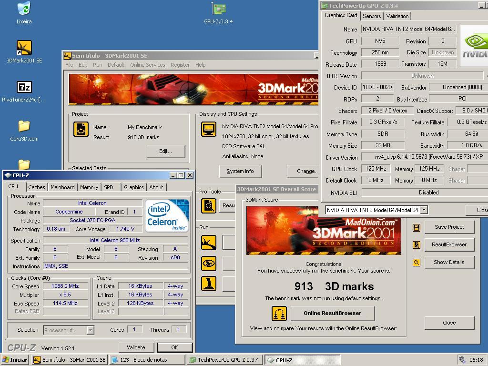
Task: Open the Default menu in 3DMark2001
Action: [116, 65]
